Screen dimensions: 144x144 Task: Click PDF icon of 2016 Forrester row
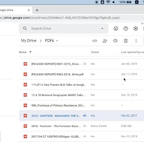[x=25, y=126]
